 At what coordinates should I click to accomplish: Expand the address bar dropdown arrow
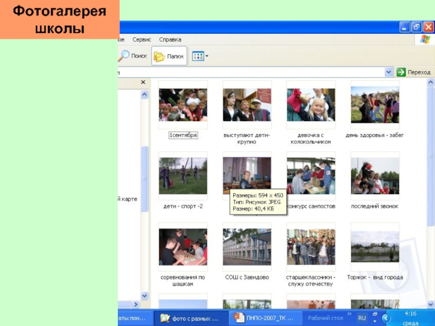(389, 72)
